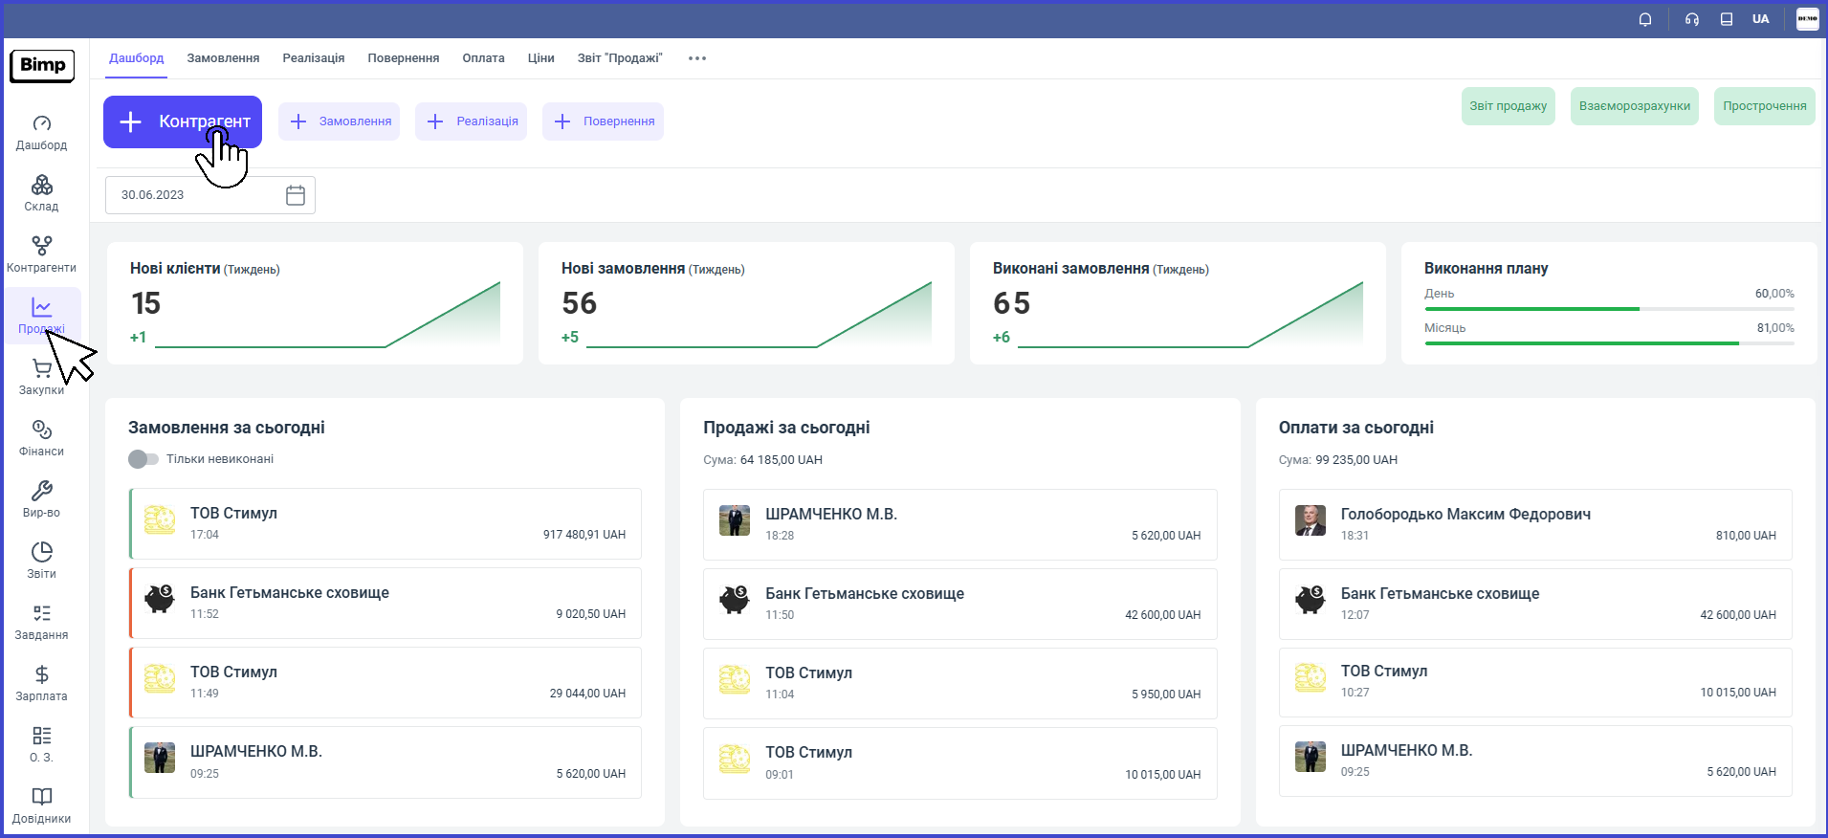
Task: Open Банк Гетьманське сховище sale at 11:50
Action: click(960, 604)
